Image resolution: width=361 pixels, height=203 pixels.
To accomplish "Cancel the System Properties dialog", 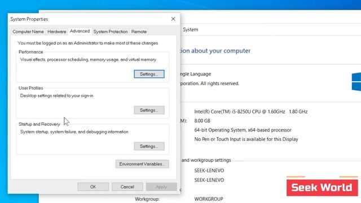I will 127,187.
